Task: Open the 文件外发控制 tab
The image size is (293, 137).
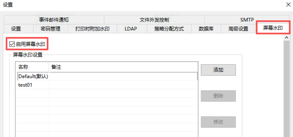Action: pyautogui.click(x=154, y=20)
